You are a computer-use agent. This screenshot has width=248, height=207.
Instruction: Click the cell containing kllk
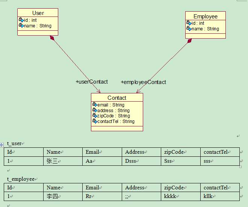pyautogui.click(x=220, y=196)
